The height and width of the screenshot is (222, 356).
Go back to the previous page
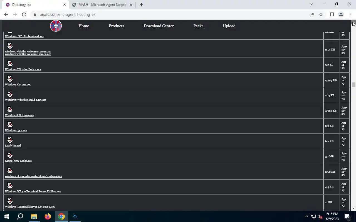click(6, 14)
